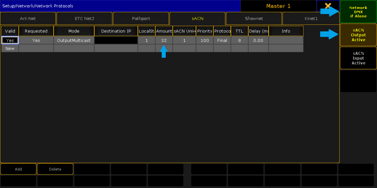377x188 pixels.
Task: Select the Pathport protocol tab
Action: (x=141, y=19)
